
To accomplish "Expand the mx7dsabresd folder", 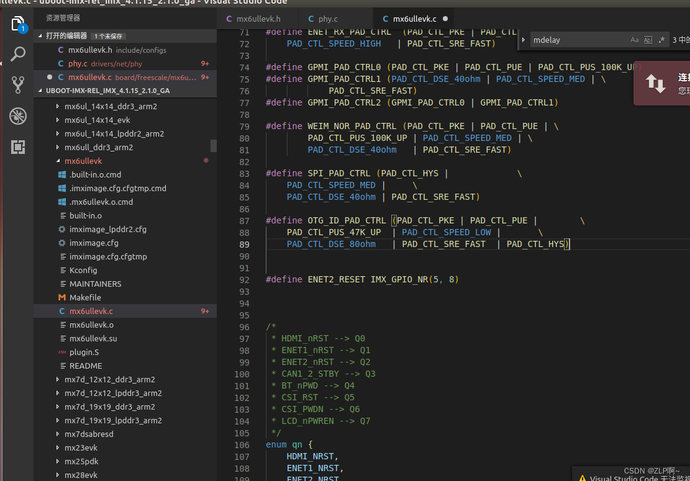I will click(58, 434).
